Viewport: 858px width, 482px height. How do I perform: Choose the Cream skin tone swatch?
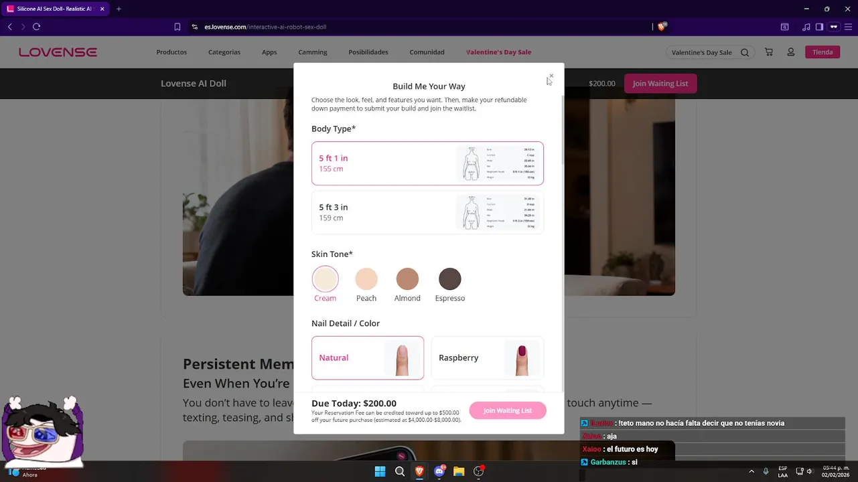tap(326, 279)
